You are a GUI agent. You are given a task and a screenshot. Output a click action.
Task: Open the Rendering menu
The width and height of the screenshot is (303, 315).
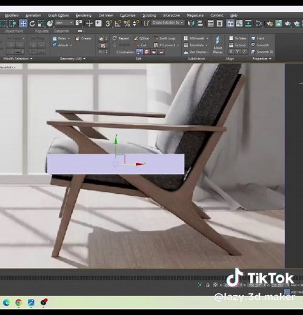pyautogui.click(x=84, y=15)
